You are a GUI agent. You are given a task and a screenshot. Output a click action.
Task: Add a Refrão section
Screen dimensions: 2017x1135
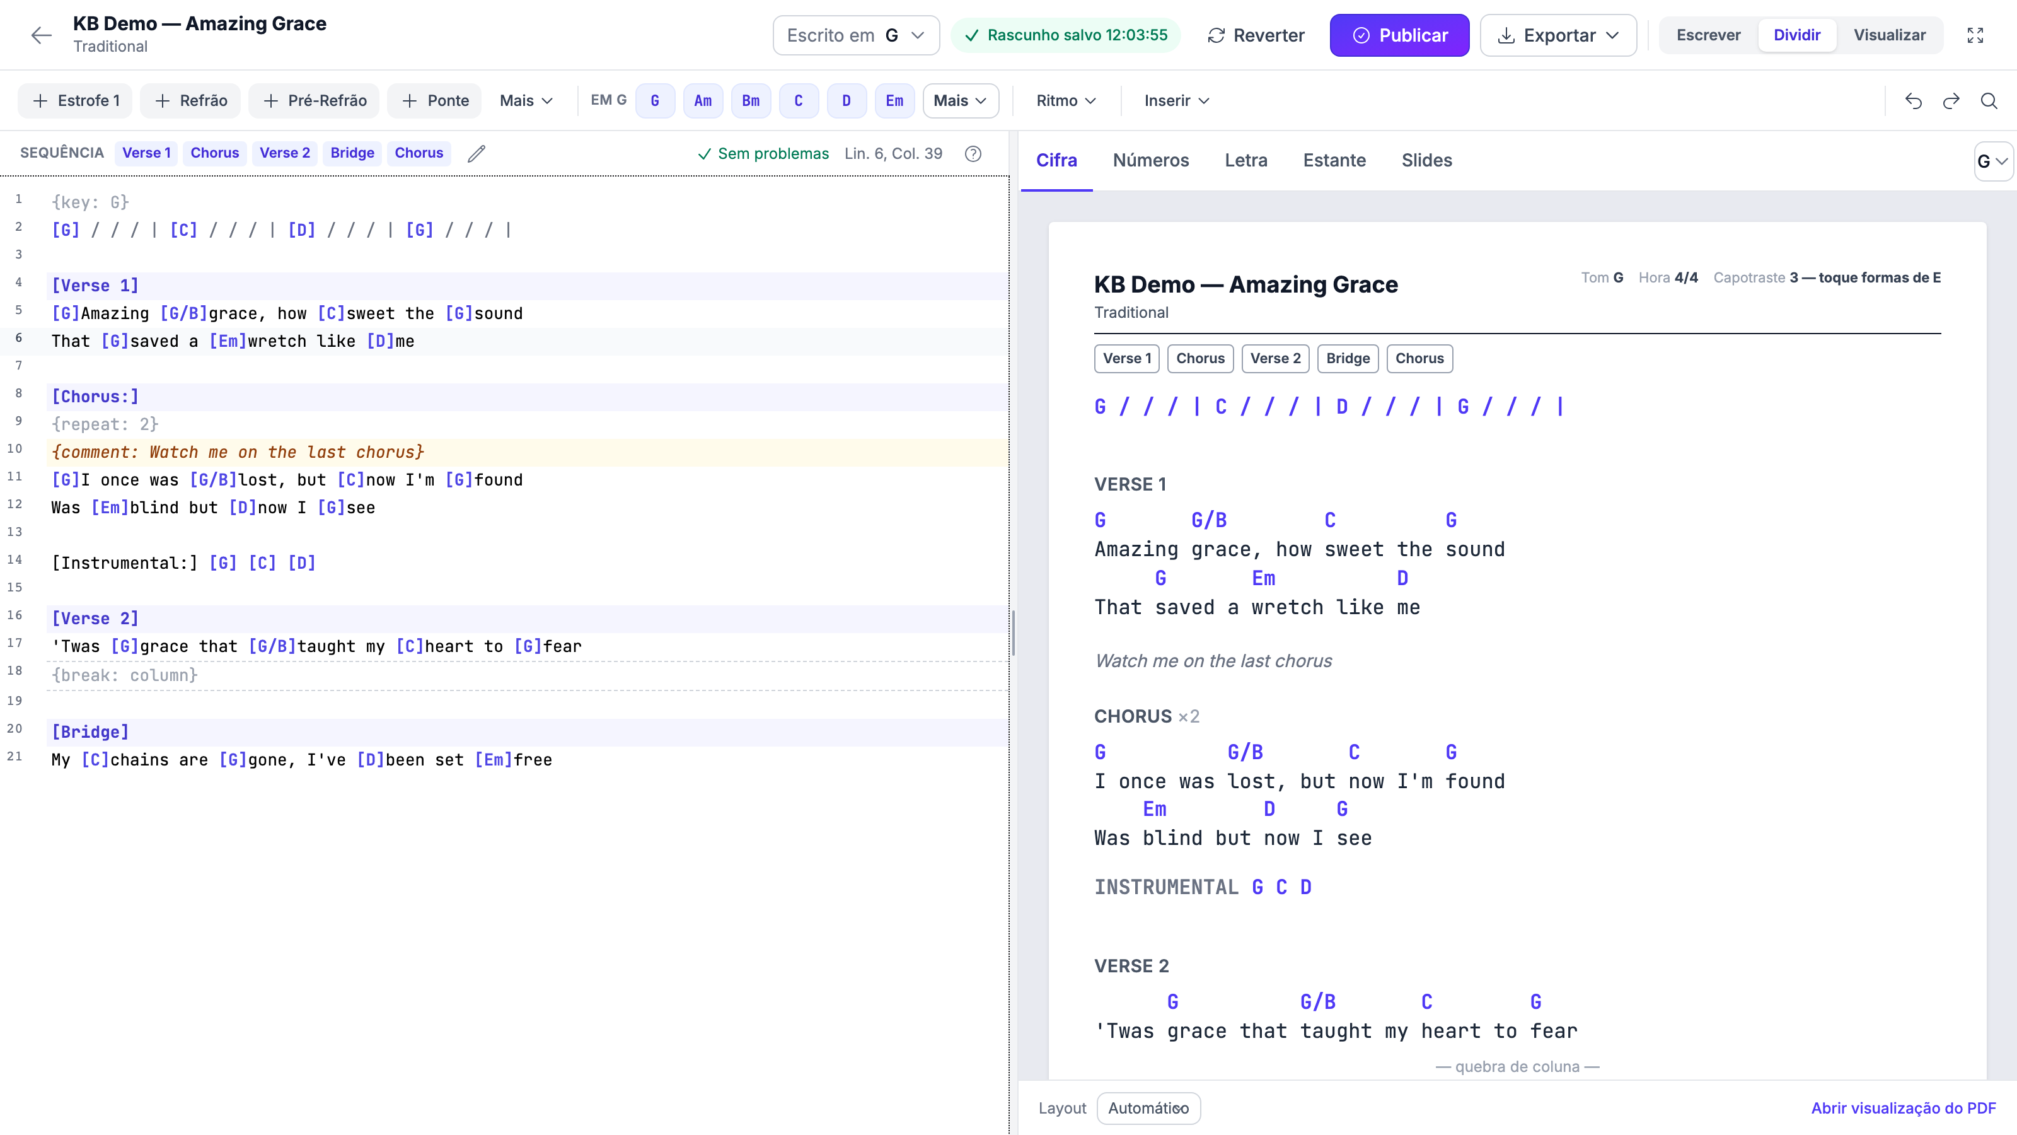click(x=190, y=101)
